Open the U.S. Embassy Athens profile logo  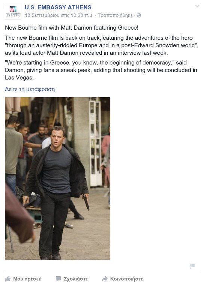[x=13, y=11]
